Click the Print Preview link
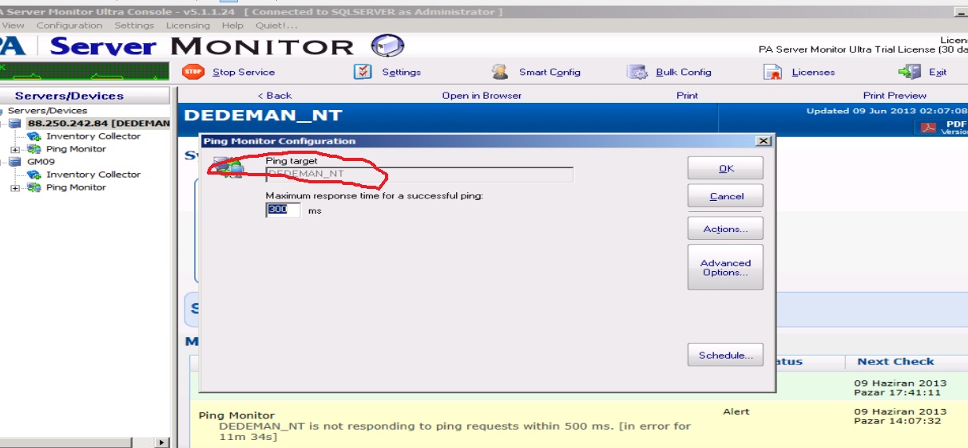The image size is (968, 448). click(x=895, y=96)
